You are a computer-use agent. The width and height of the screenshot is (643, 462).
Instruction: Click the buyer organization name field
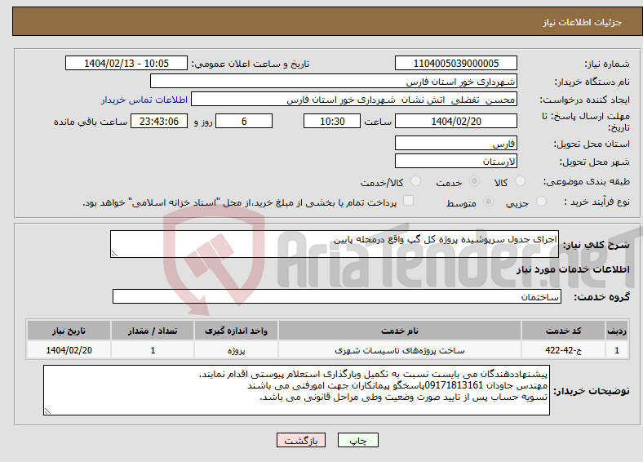(334, 82)
